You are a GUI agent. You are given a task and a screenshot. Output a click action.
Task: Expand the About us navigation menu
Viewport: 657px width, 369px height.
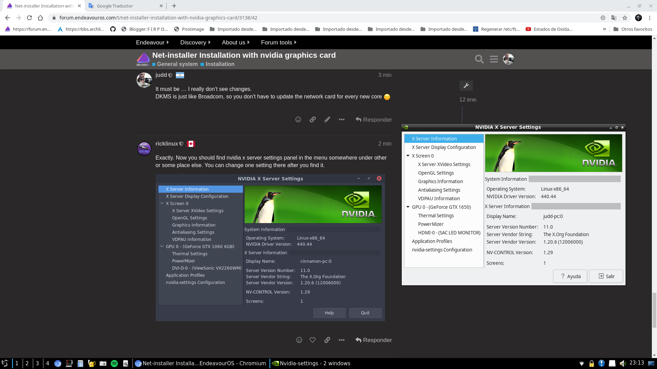click(236, 42)
